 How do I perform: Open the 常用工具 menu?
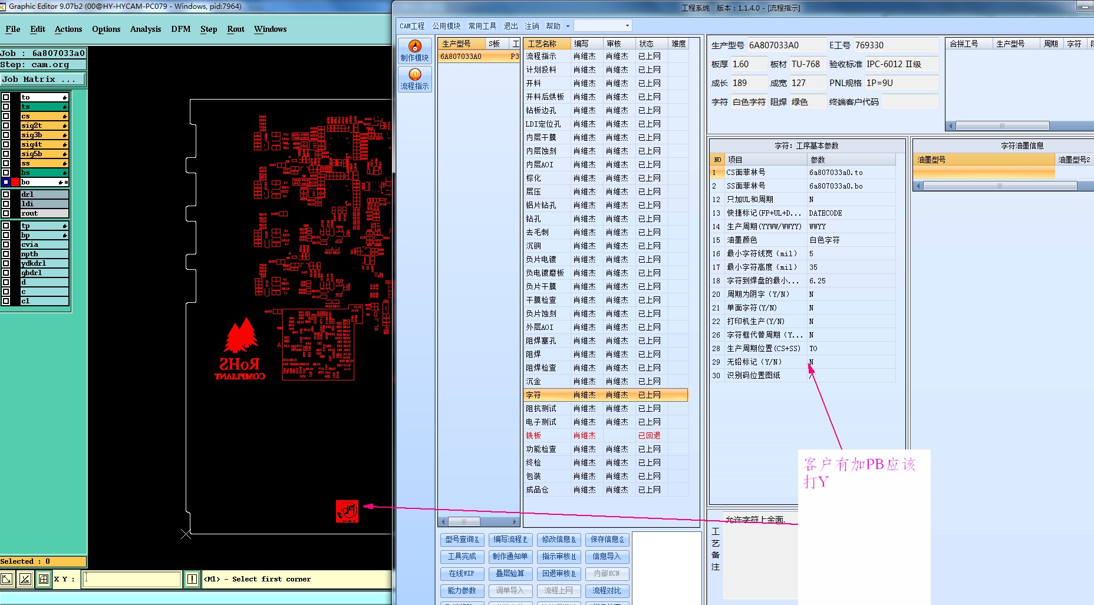pyautogui.click(x=482, y=26)
